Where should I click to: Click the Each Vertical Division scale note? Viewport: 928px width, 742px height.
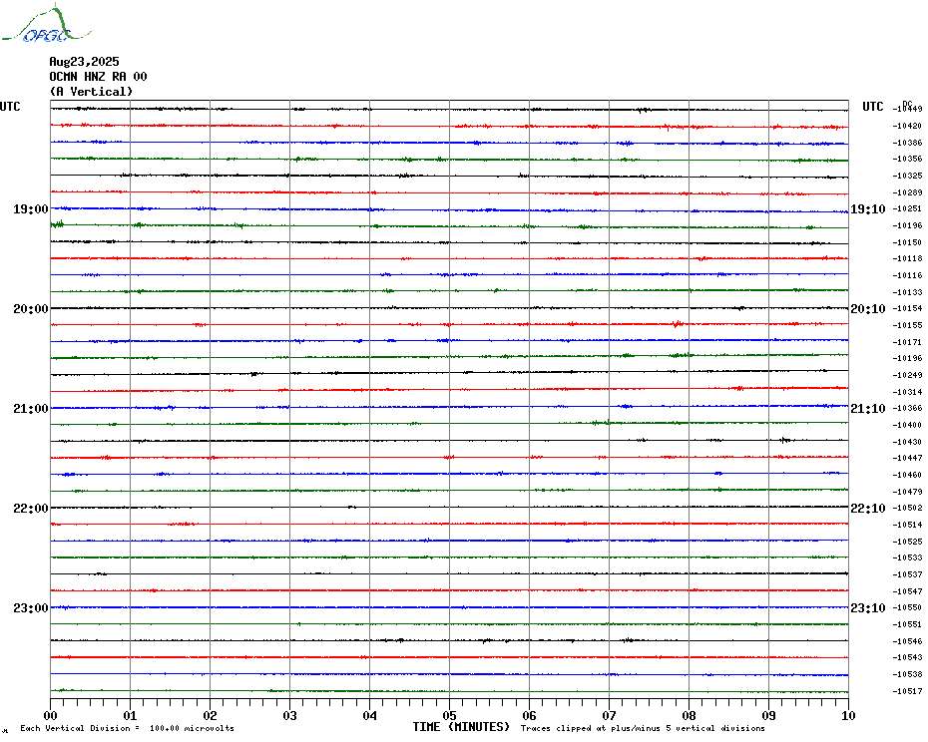tap(128, 728)
